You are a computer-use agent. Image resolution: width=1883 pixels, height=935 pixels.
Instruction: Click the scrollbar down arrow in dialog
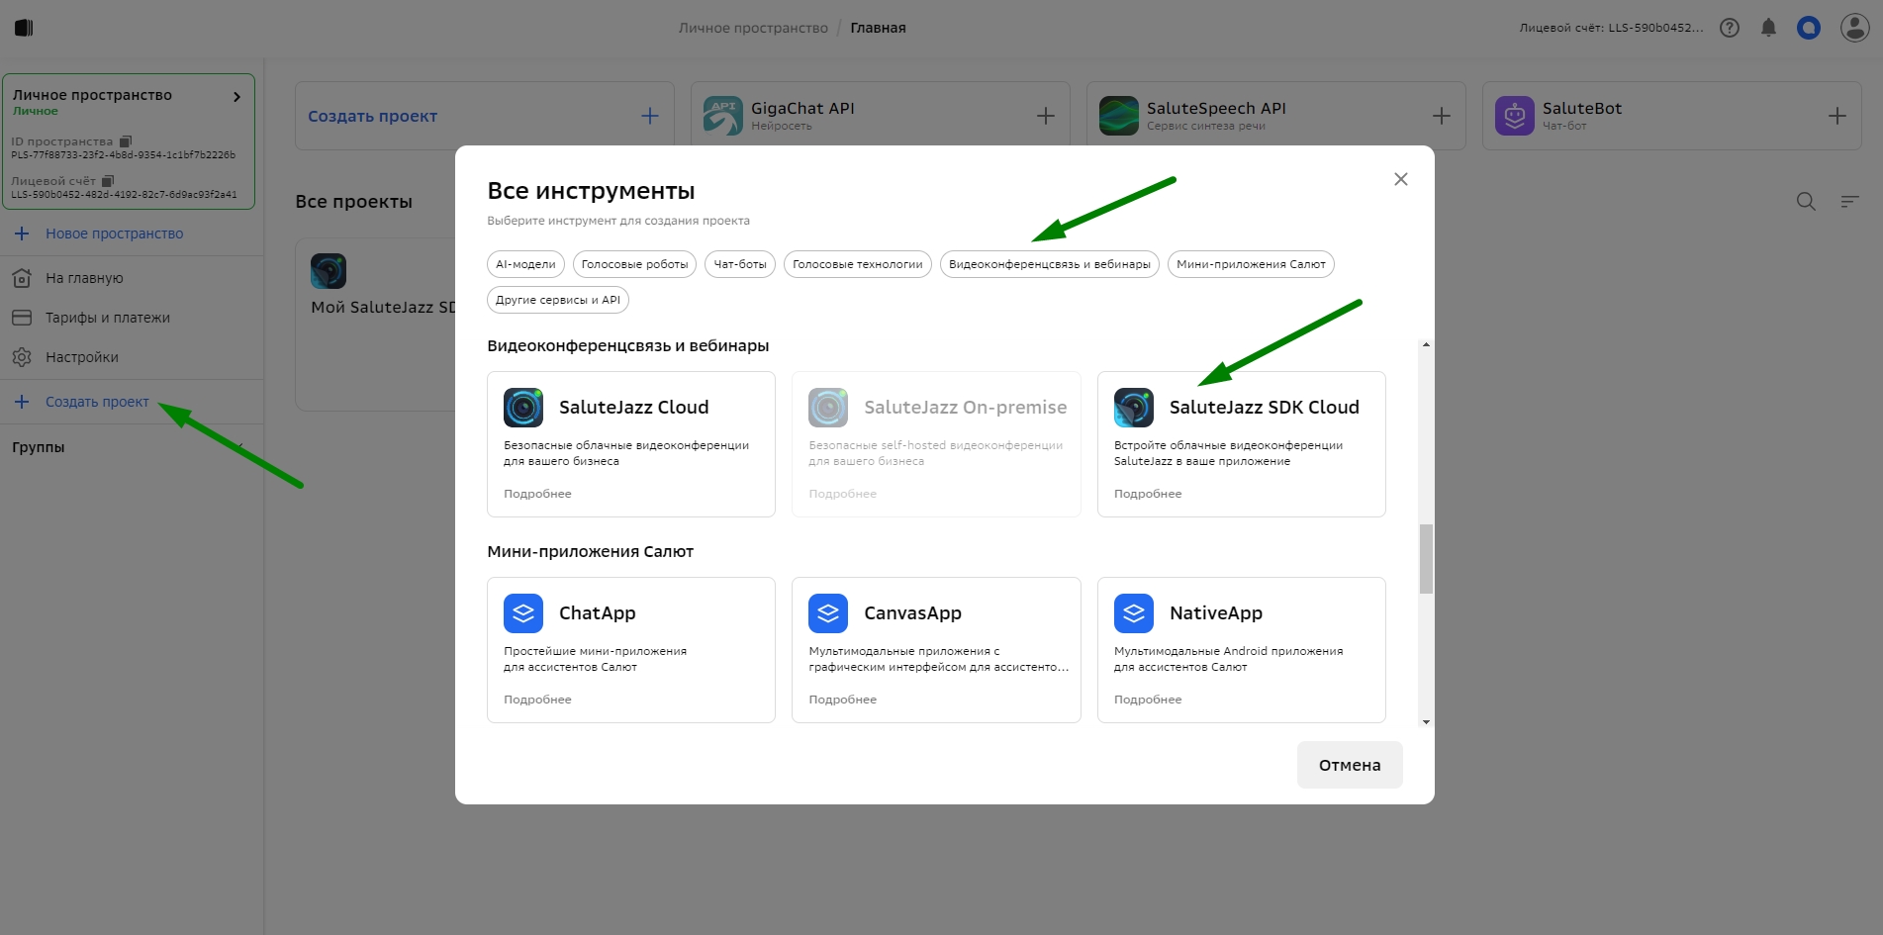(1426, 721)
